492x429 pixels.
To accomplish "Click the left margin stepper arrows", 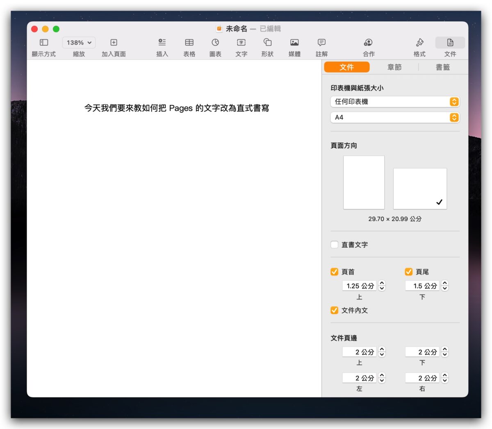I will pyautogui.click(x=382, y=378).
